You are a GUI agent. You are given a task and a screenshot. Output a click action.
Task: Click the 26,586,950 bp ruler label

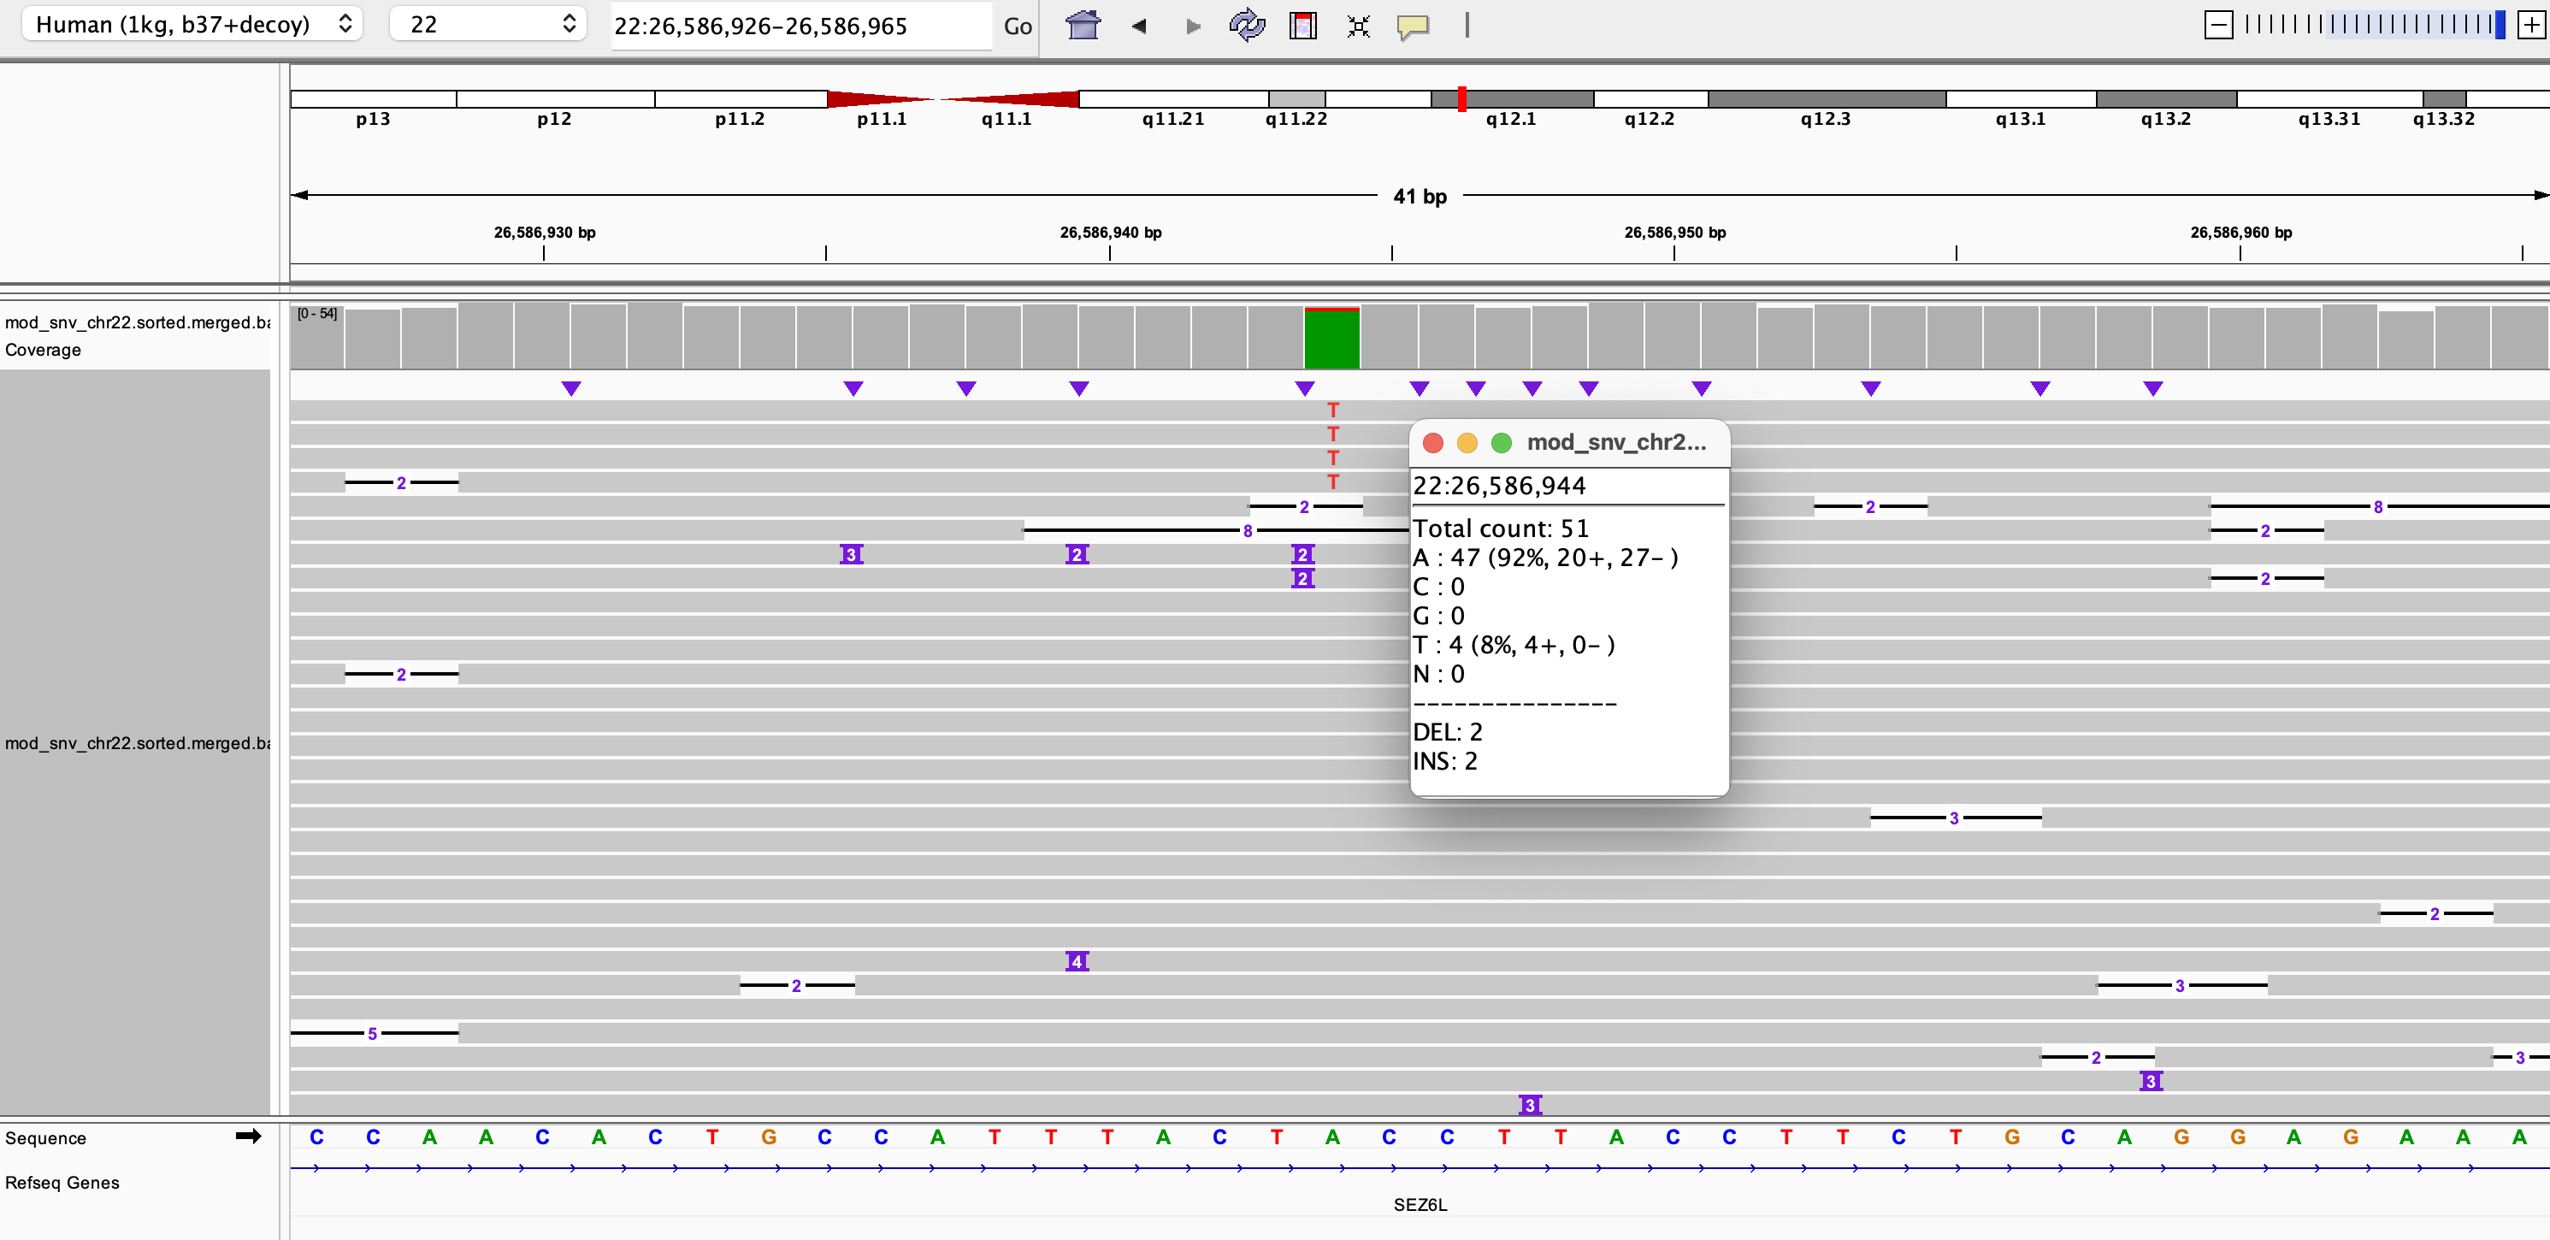pos(1675,233)
